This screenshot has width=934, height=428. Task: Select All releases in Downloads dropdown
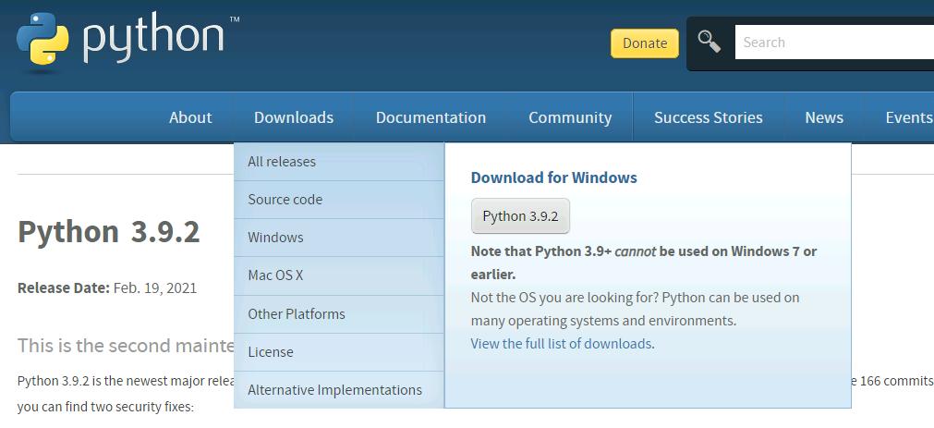tap(339, 162)
